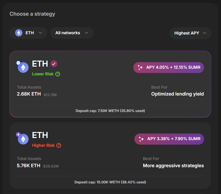Click the green Lower Risk label
This screenshot has height=194, width=221.
43,74
